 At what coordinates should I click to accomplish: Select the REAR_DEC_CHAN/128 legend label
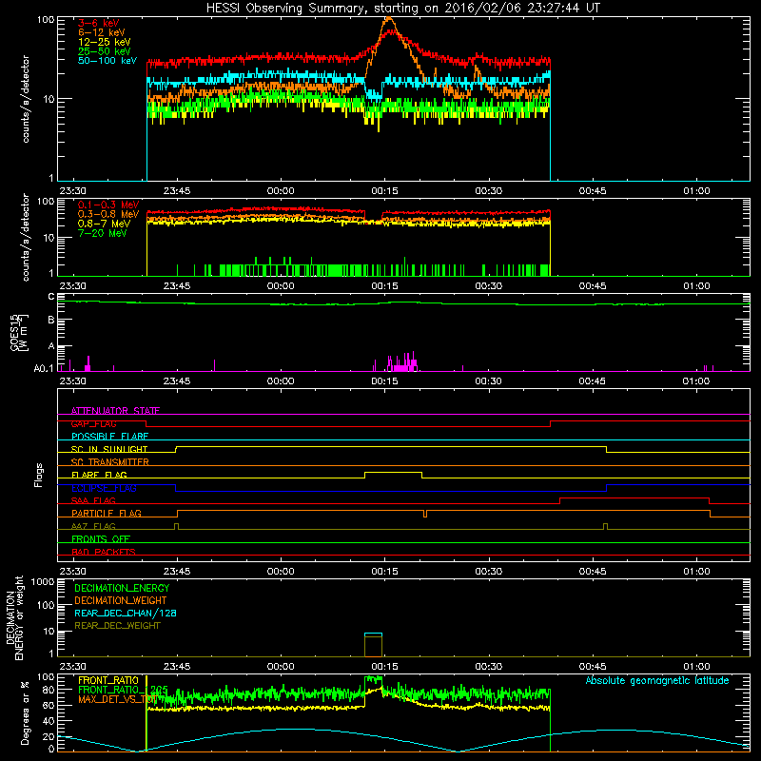126,613
